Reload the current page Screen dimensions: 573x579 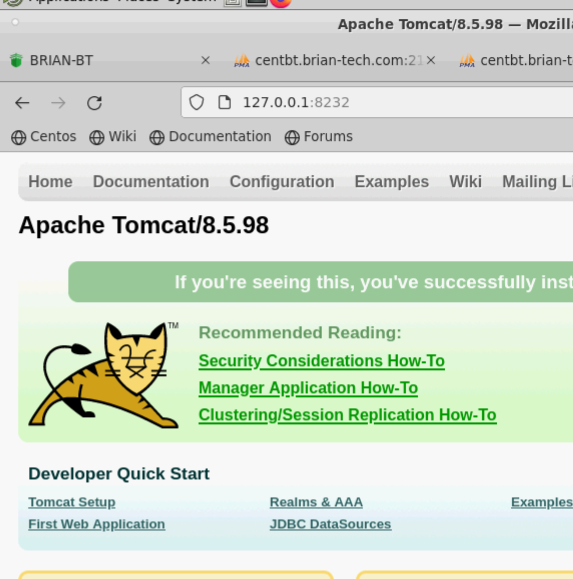coord(95,103)
